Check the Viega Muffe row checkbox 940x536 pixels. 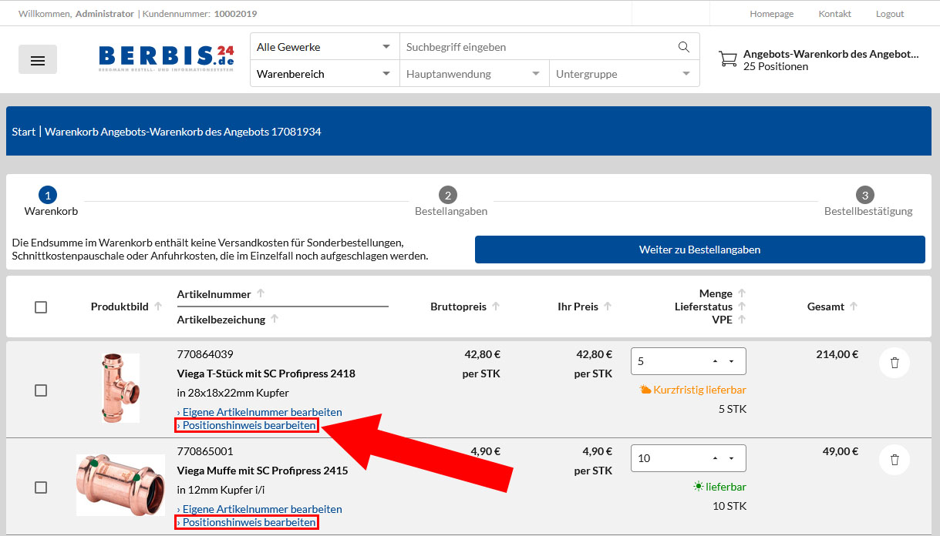coord(41,487)
